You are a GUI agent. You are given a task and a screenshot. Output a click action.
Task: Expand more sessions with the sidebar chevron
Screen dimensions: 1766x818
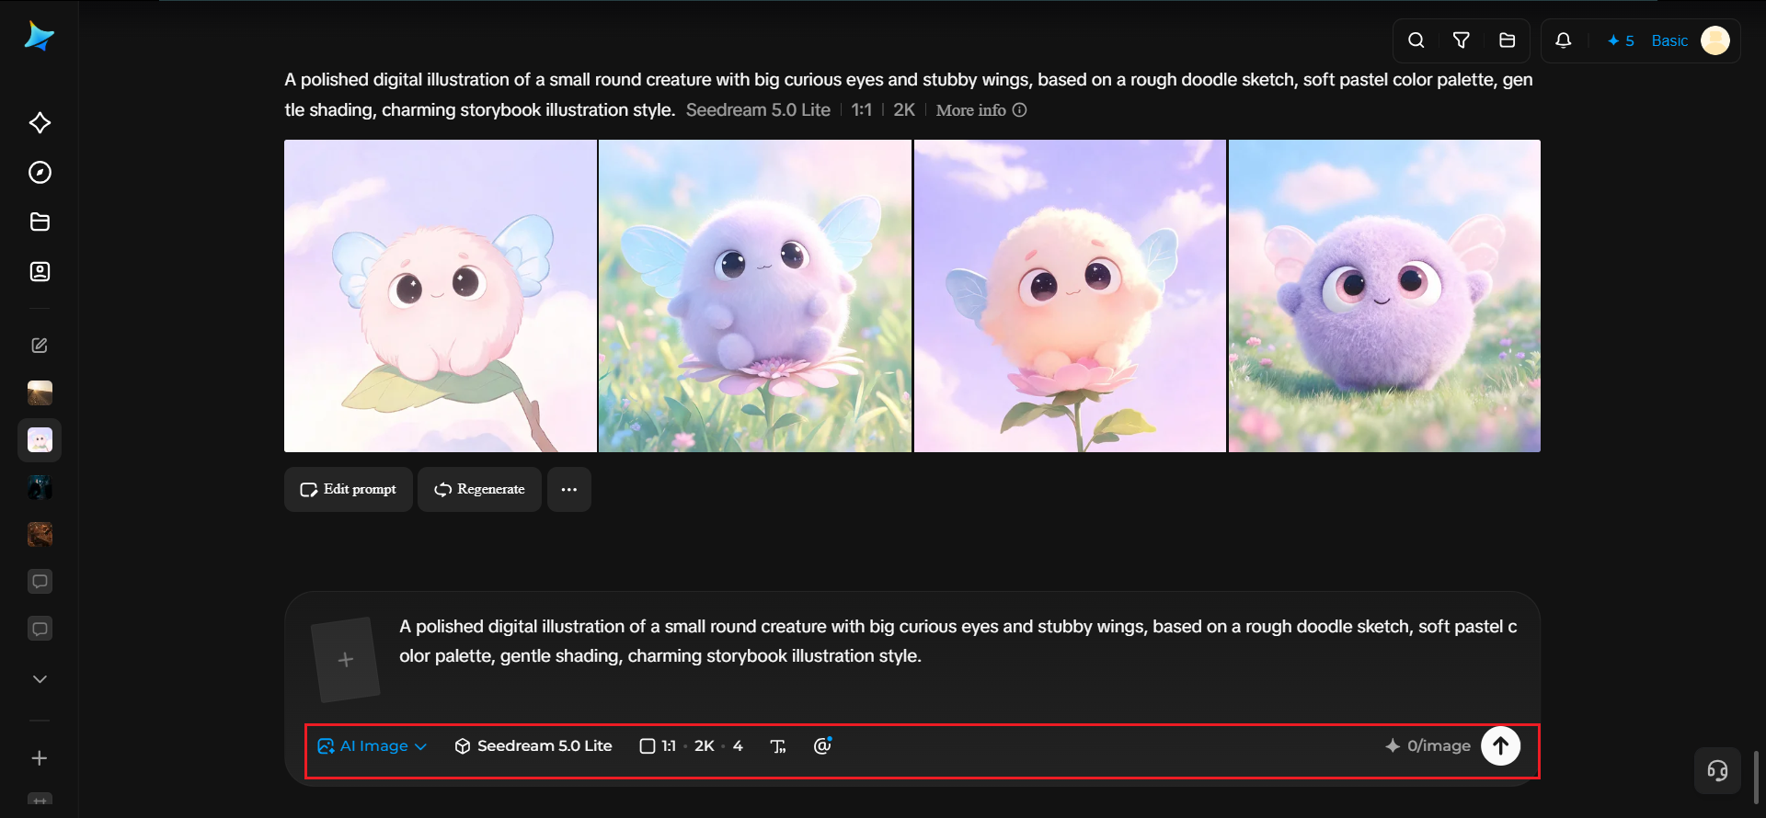click(x=40, y=679)
